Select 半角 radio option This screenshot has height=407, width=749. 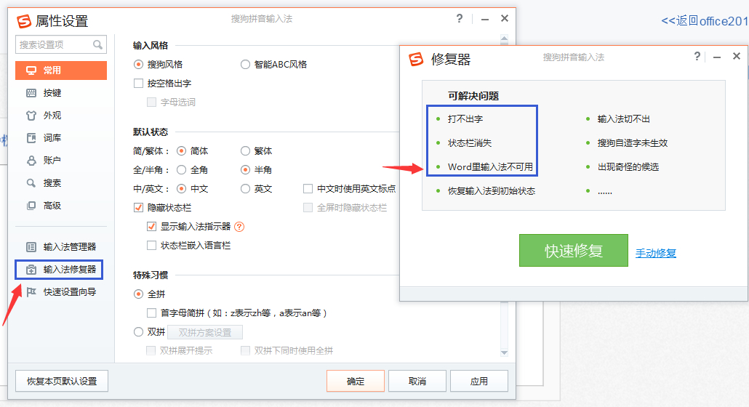(x=245, y=170)
